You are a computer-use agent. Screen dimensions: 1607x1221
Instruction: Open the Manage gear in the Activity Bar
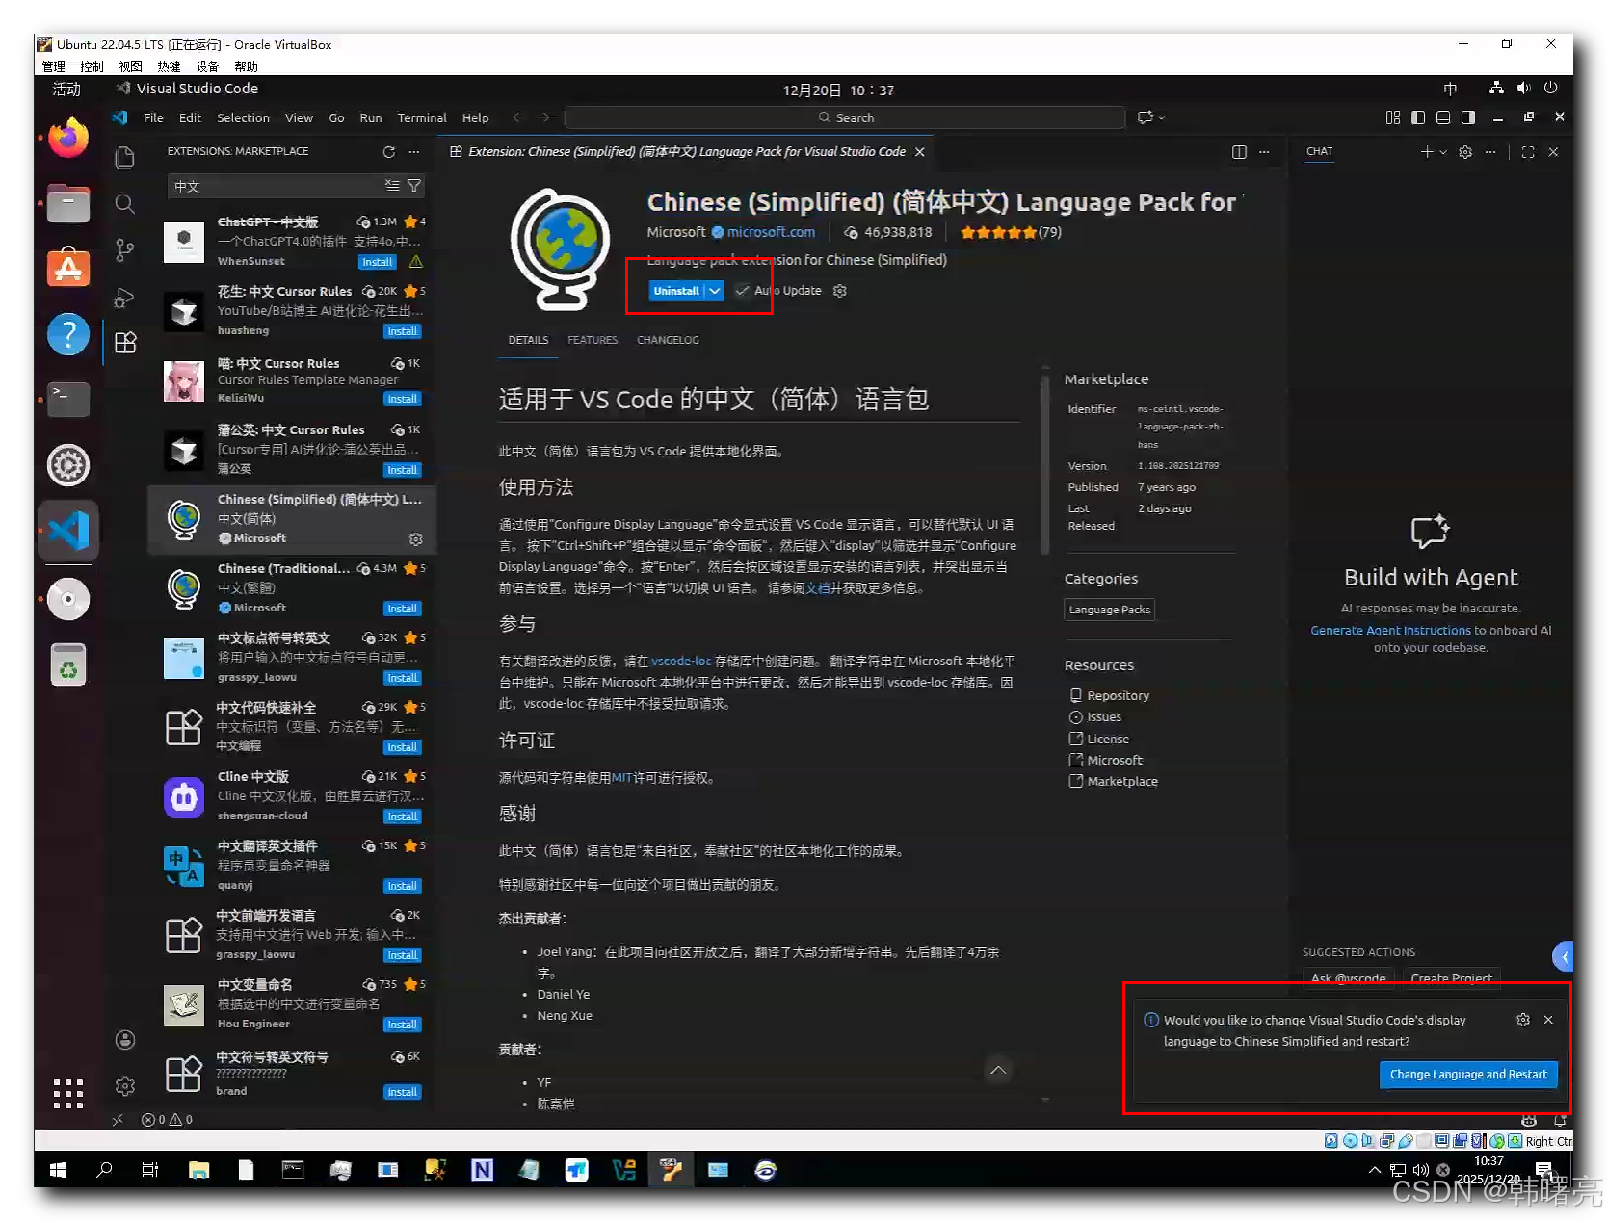pos(124,1084)
